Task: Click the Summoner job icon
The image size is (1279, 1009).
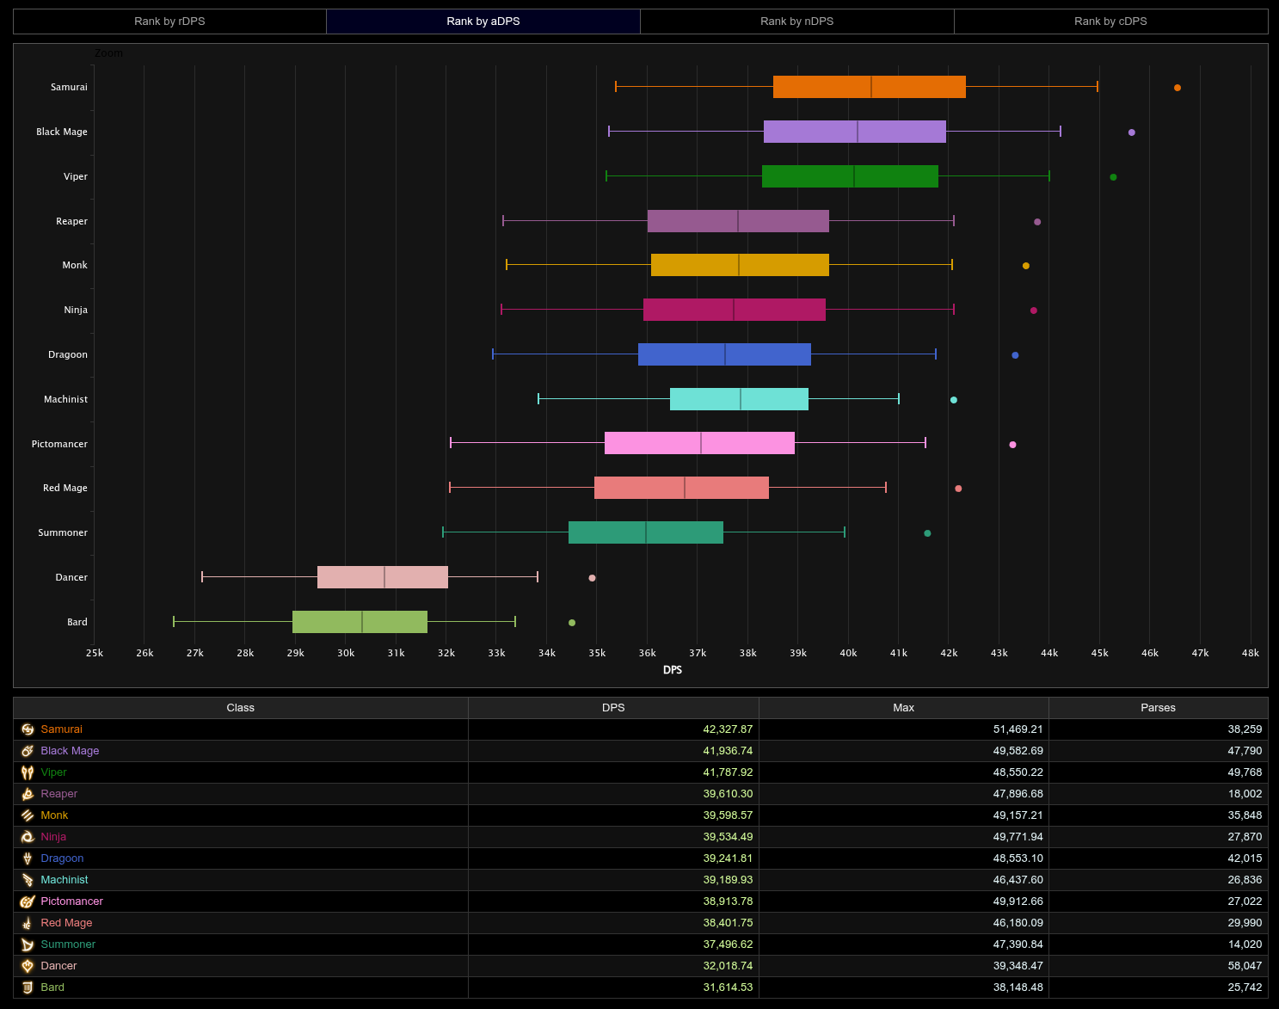Action: click(28, 944)
